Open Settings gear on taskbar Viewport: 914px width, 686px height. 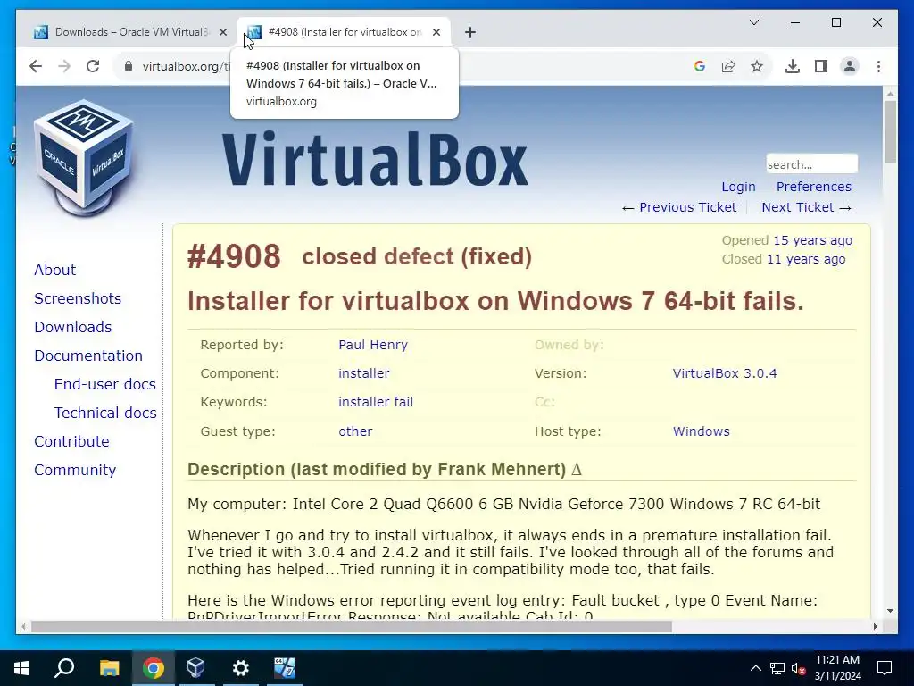pos(240,668)
